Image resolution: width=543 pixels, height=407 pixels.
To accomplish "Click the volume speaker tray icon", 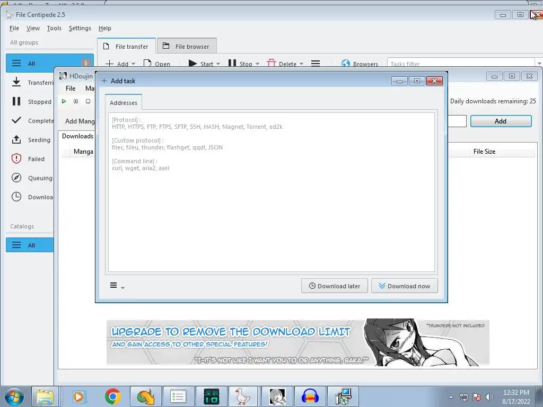I will coord(489,397).
